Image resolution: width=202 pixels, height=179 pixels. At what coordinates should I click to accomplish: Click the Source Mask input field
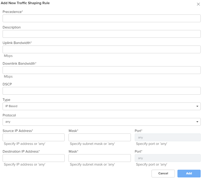click(100, 137)
